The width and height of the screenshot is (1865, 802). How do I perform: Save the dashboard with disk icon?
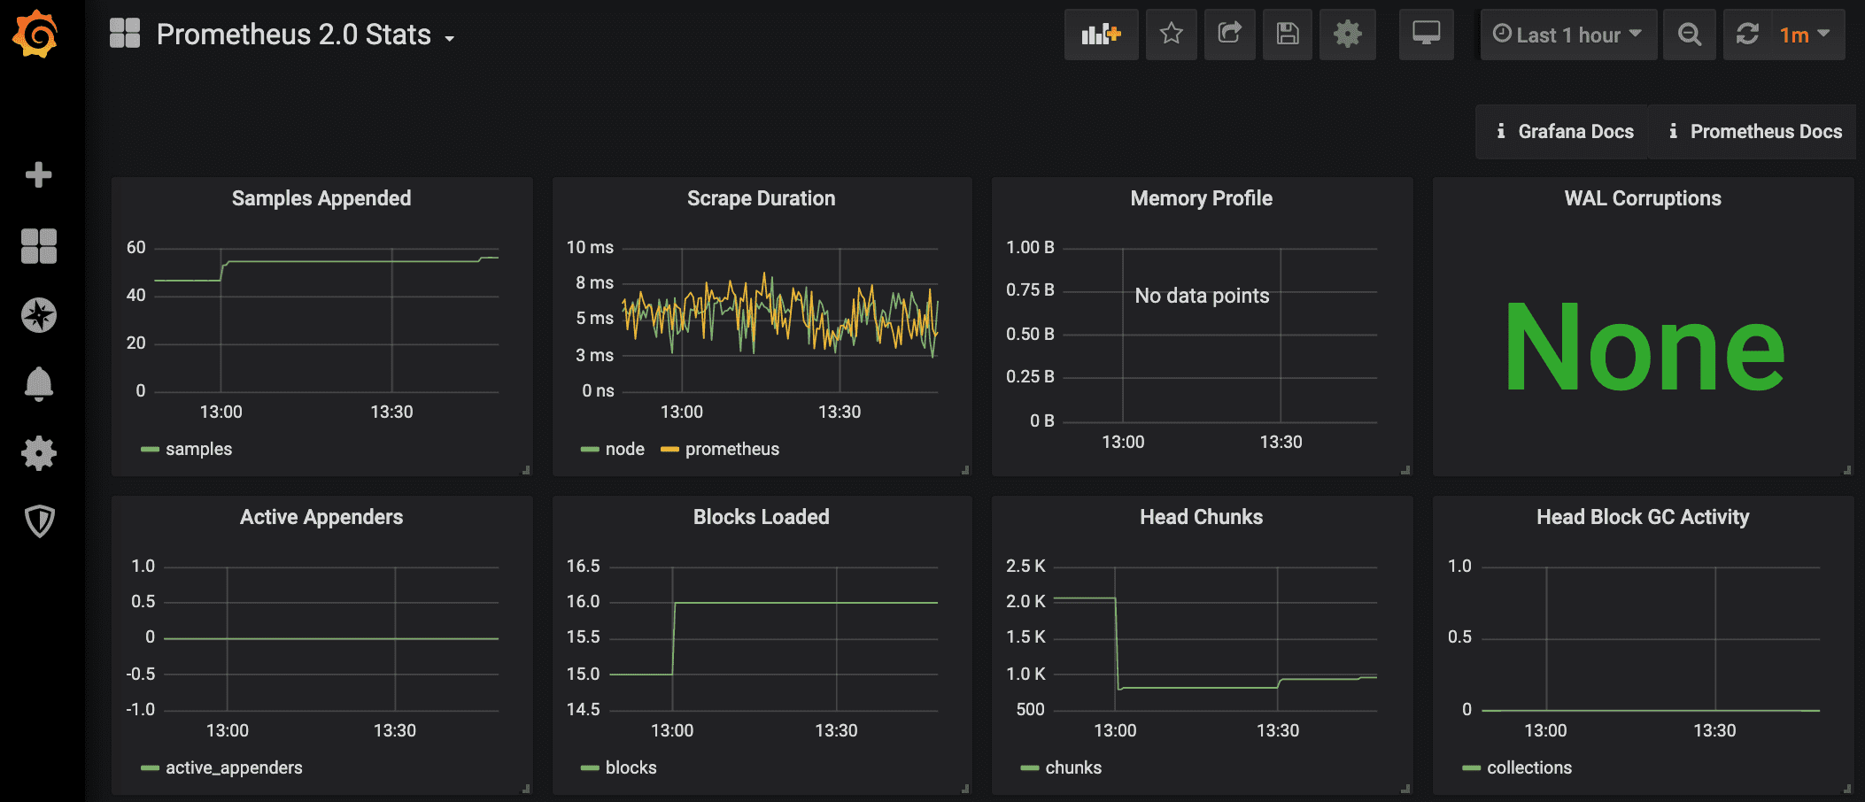[1287, 35]
